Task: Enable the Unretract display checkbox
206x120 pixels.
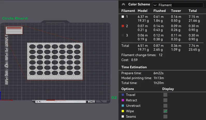Action: [x=165, y=106]
